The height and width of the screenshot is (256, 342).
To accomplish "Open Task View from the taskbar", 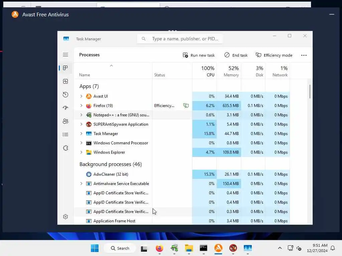I will (144, 248).
